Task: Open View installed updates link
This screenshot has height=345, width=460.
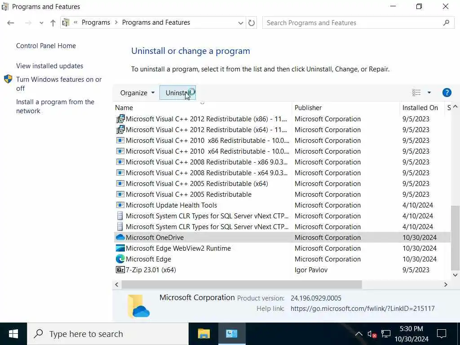Action: pyautogui.click(x=49, y=66)
